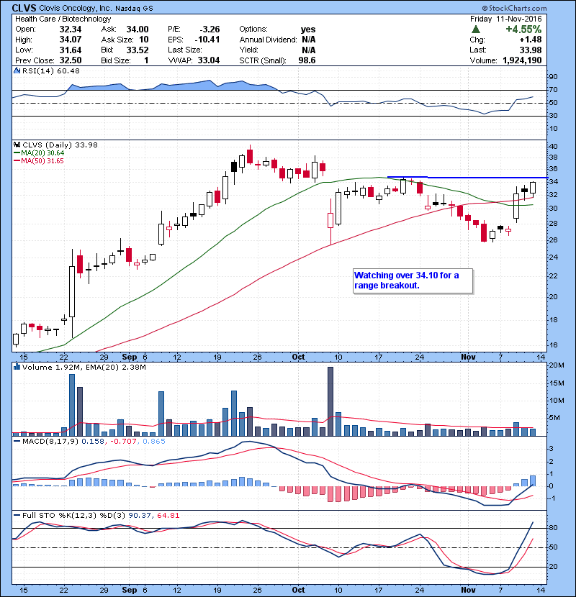Click the Last price 33.98 in the header
This screenshot has width=576, height=597.
[x=531, y=50]
